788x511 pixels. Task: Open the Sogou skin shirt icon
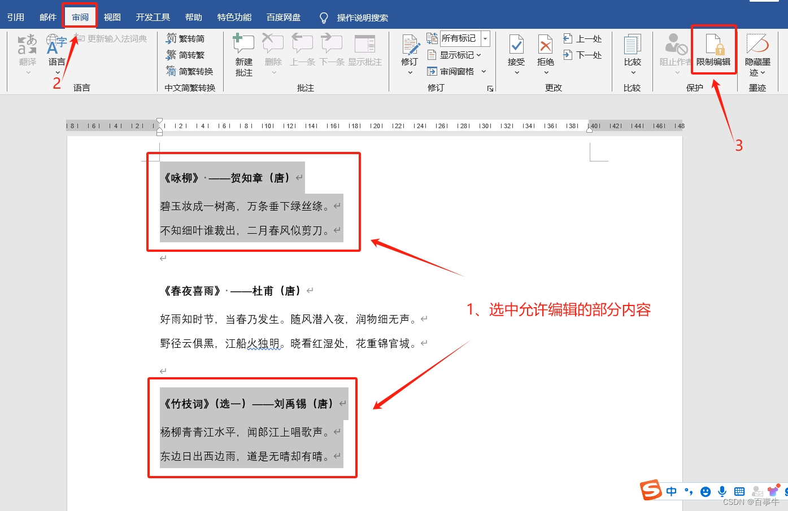[773, 491]
